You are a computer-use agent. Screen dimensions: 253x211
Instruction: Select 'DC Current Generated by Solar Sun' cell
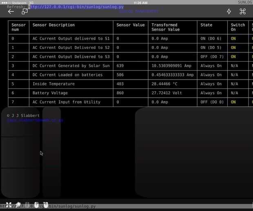coord(71,66)
